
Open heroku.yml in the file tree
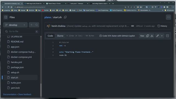(16, 62)
